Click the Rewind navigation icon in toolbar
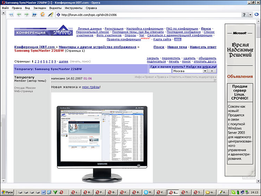Screen dimensions: 261x196 (x=11, y=15)
